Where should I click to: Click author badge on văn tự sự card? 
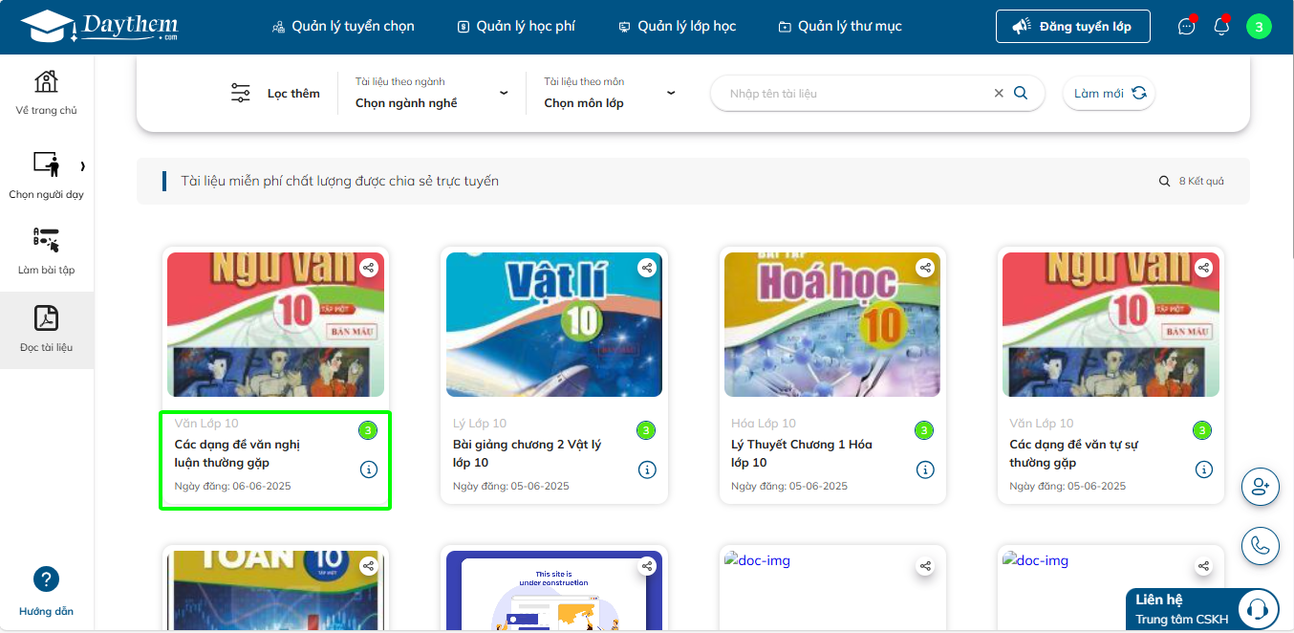pyautogui.click(x=1202, y=430)
